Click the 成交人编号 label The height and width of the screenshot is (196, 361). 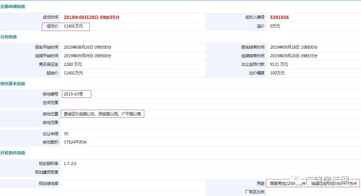pyautogui.click(x=255, y=17)
